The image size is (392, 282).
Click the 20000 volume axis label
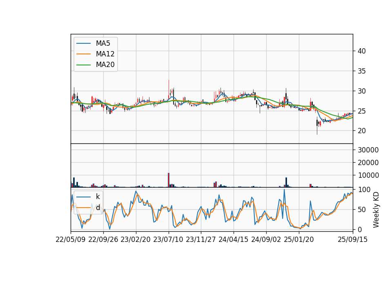[x=368, y=163]
